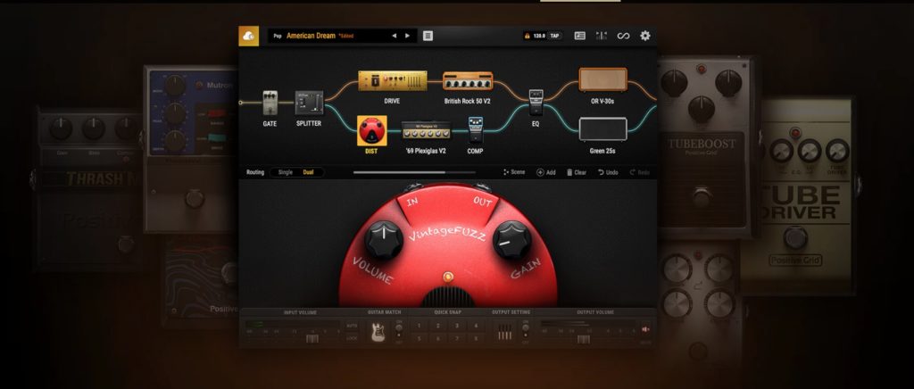Click the Add button

click(x=546, y=172)
